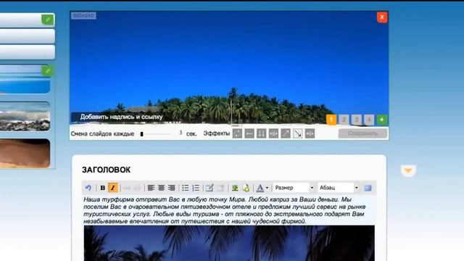Click the remove link icon
464x261 pixels.
(x=137, y=188)
